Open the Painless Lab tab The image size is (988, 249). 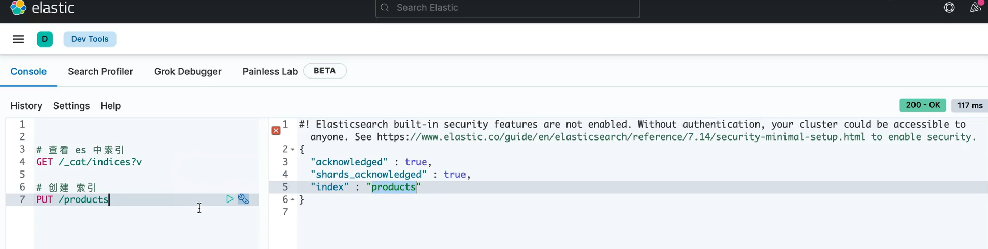270,72
